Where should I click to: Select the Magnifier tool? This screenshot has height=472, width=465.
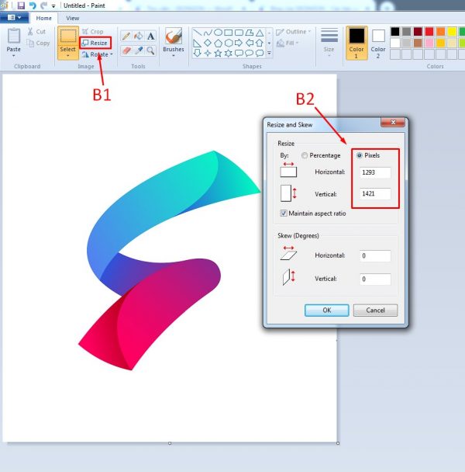tap(150, 50)
